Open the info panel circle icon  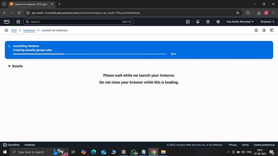[256, 30]
